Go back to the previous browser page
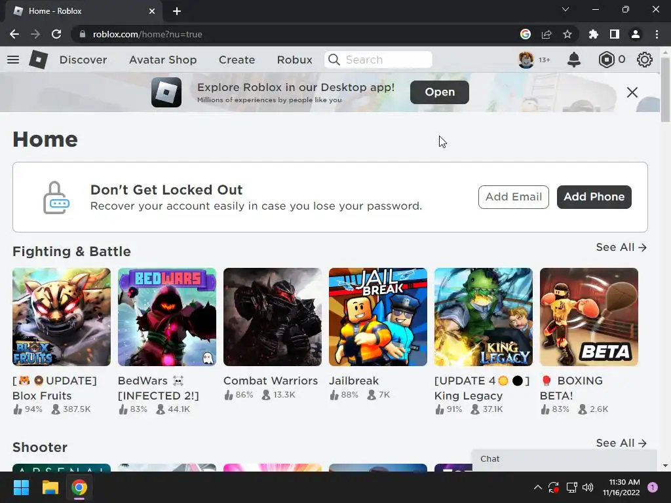 [14, 34]
